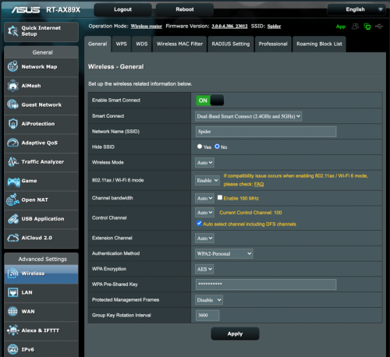Open the Wireless MAC Filter tab

[179, 44]
